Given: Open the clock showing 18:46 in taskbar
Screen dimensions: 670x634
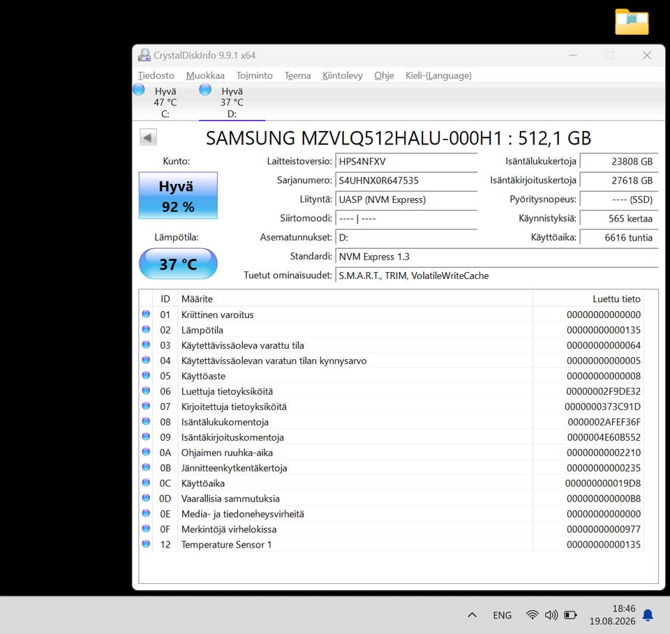Looking at the screenshot, I should tap(612, 614).
